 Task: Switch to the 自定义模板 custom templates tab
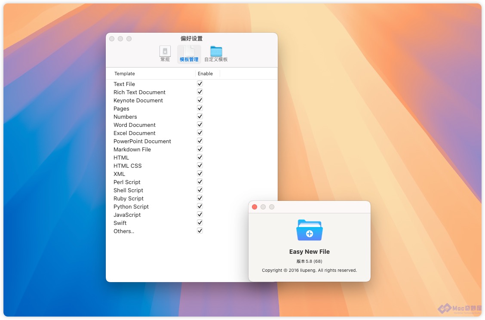[216, 54]
